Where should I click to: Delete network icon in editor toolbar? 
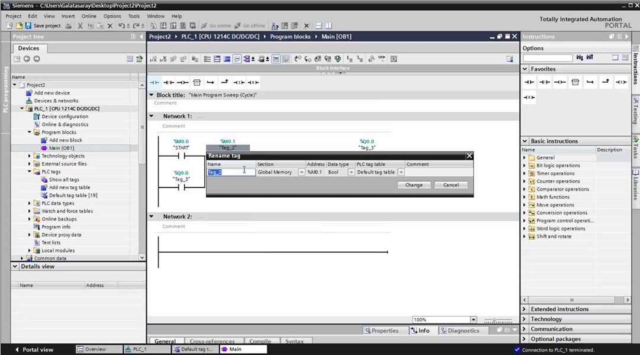163,59
